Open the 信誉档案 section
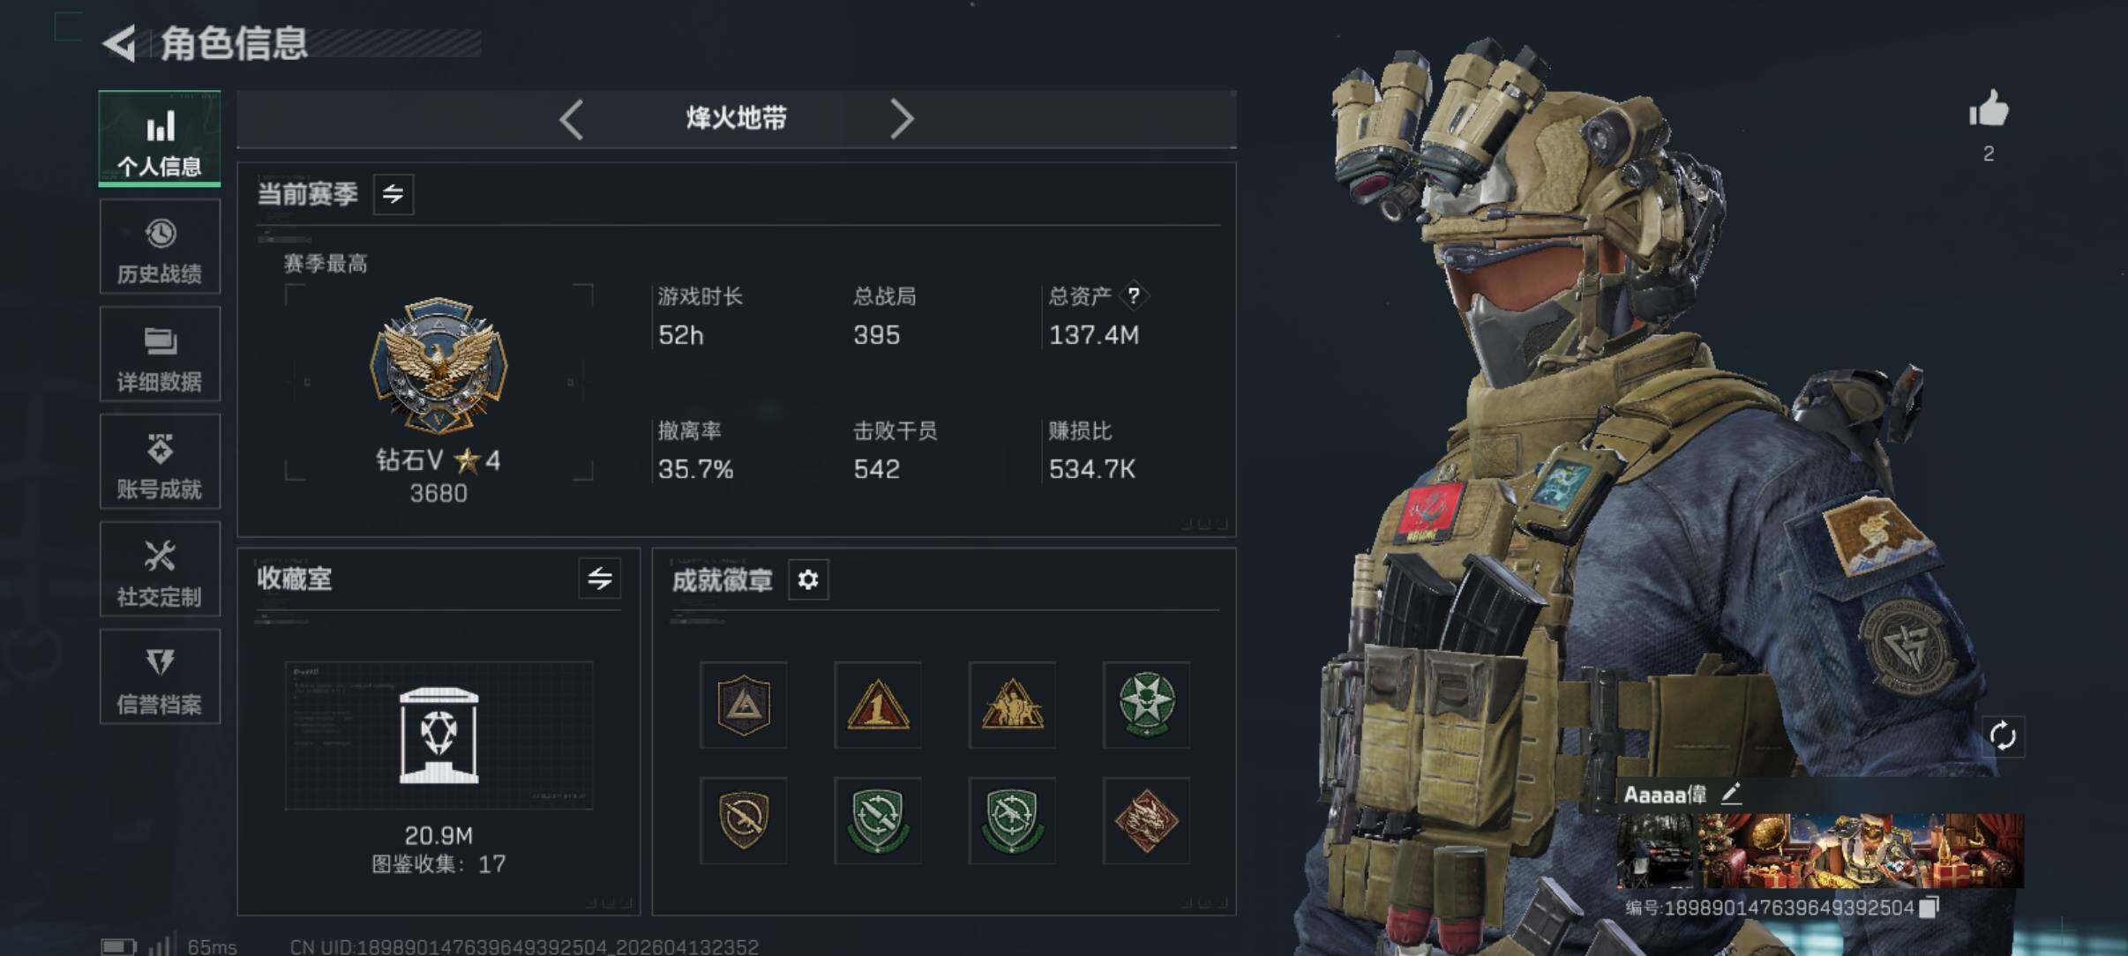2128x956 pixels. [160, 677]
